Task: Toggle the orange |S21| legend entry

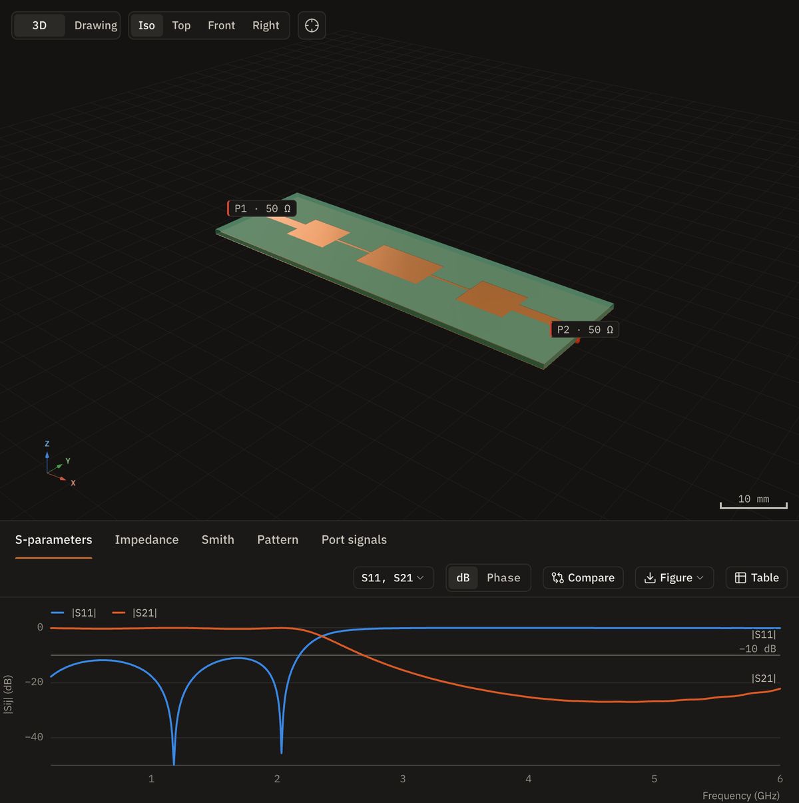Action: pos(135,613)
